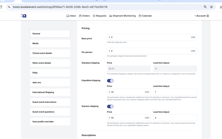The height and width of the screenshot is (139, 222).
Task: Open the Add-ons section
Action: click(x=50, y=82)
